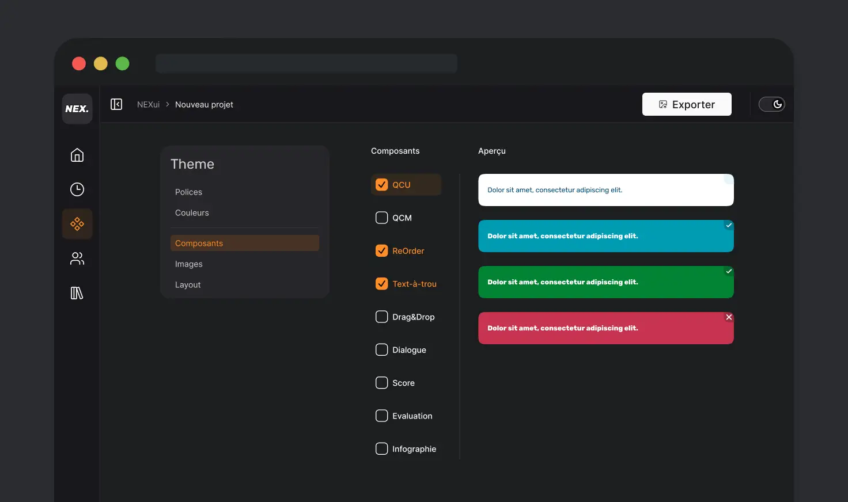This screenshot has width=848, height=502.
Task: Switch to Layout theme section
Action: 188,285
